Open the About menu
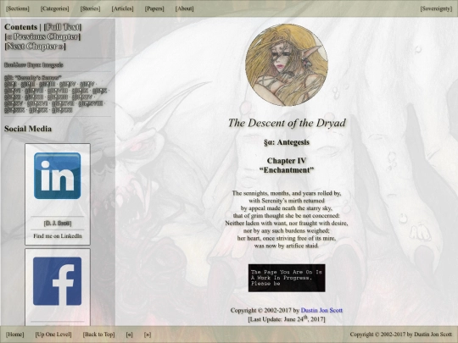This screenshot has width=458, height=343. 184,8
